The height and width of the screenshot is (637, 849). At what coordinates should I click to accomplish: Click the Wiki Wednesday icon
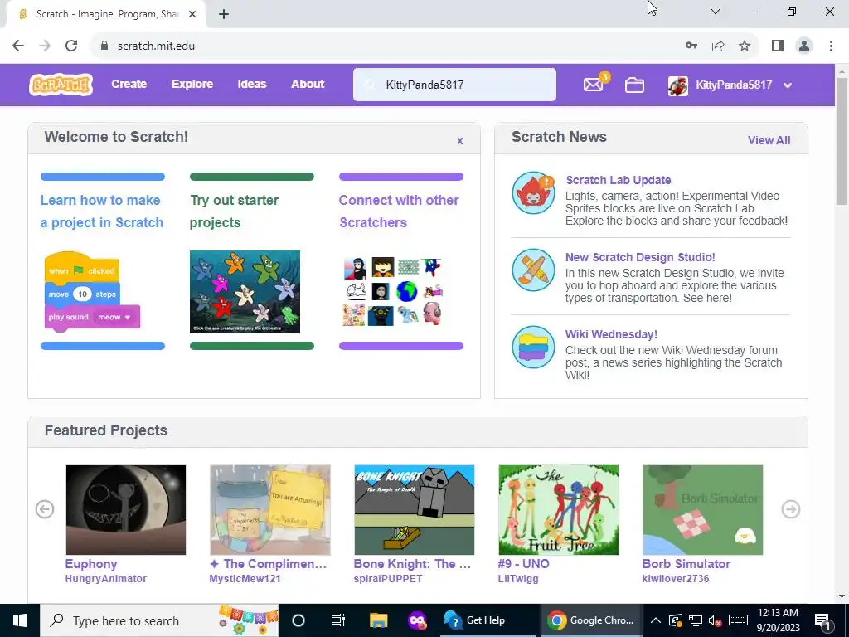[533, 347]
